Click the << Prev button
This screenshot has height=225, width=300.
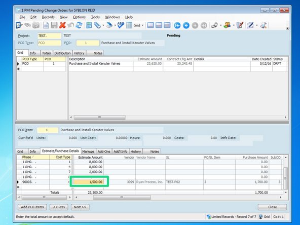coord(59,207)
